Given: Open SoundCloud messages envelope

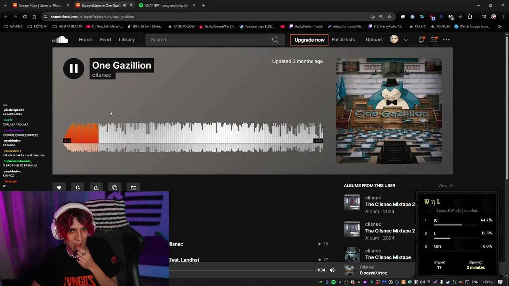Looking at the screenshot, I should (x=434, y=40).
